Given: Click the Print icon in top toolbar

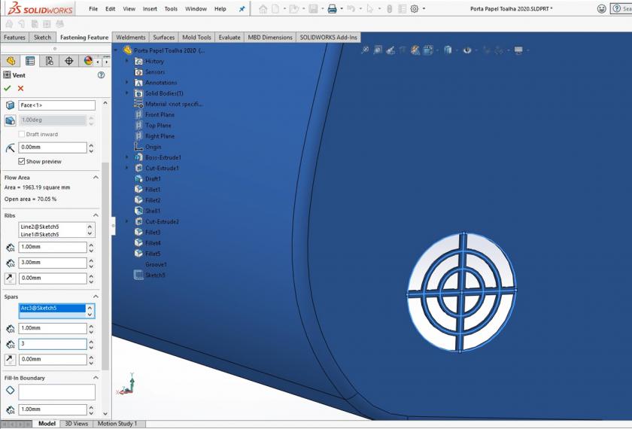Looking at the screenshot, I should [x=332, y=9].
